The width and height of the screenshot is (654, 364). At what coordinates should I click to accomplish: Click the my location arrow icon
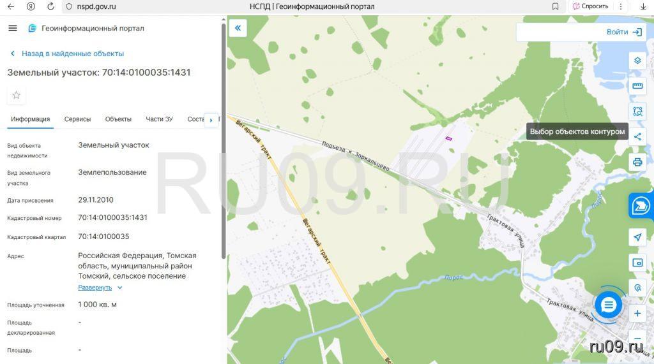(637, 237)
